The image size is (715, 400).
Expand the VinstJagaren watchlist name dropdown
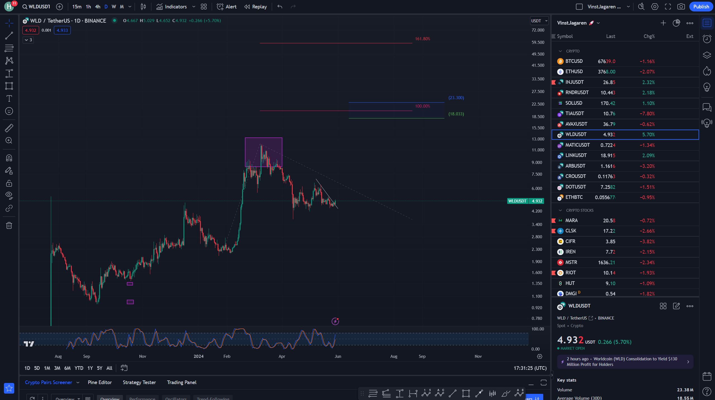point(598,23)
